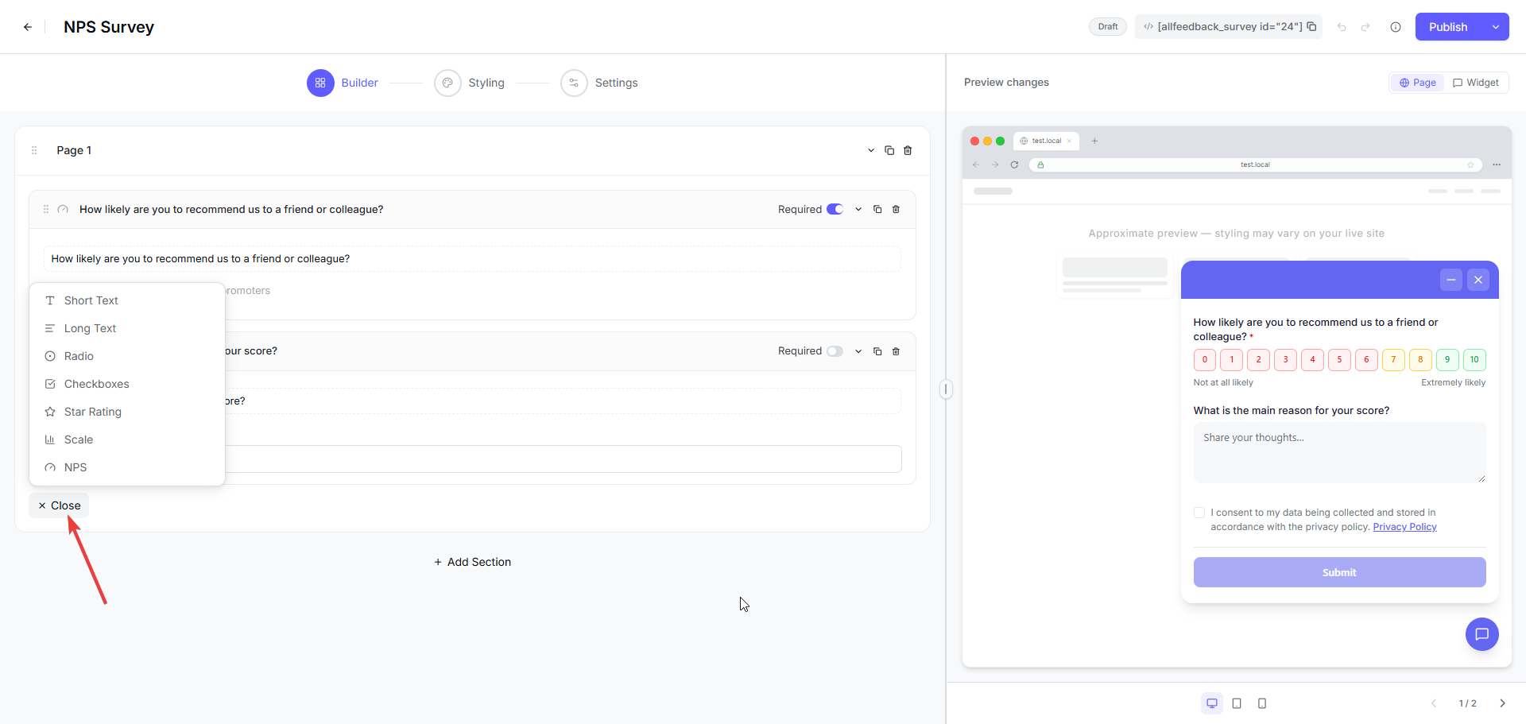Duplicate the score reason question
Viewport: 1526px width, 724px height.
[x=877, y=351]
